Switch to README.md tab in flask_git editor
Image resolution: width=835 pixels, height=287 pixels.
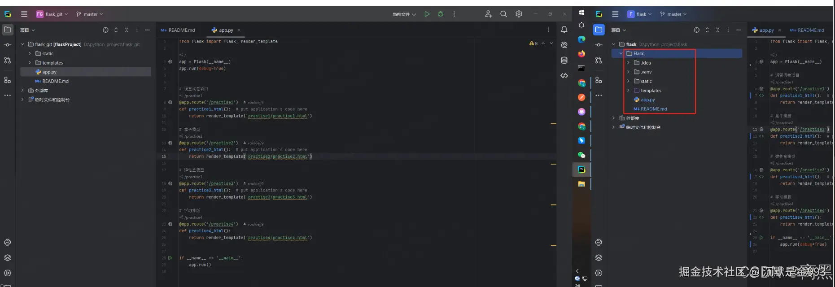tap(178, 30)
